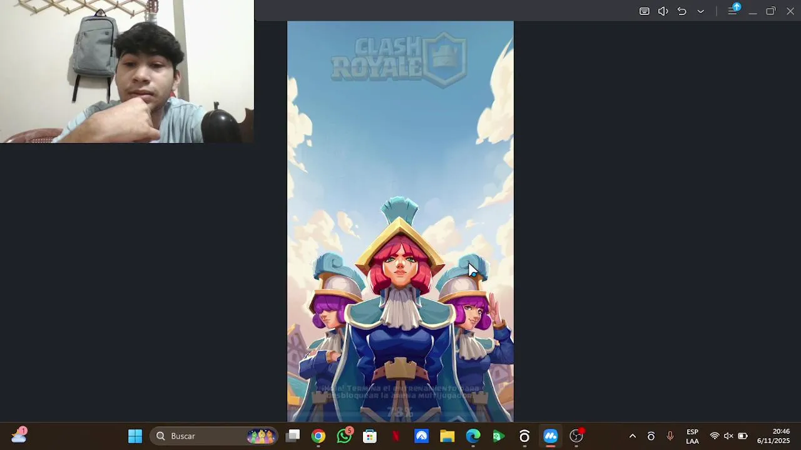
Task: Show hidden system tray icons
Action: pyautogui.click(x=633, y=436)
